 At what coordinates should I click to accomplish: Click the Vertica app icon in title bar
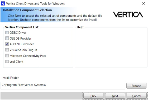(3, 4)
